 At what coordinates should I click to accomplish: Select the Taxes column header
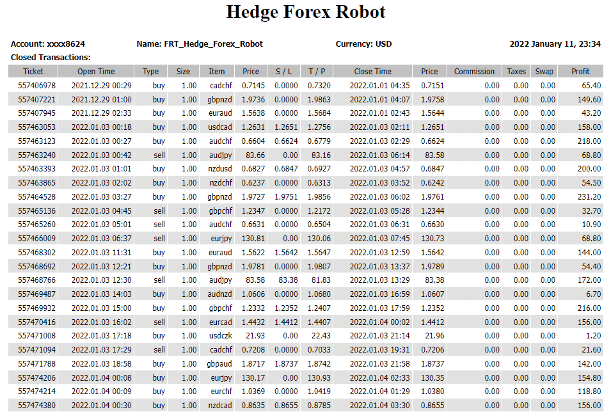516,71
